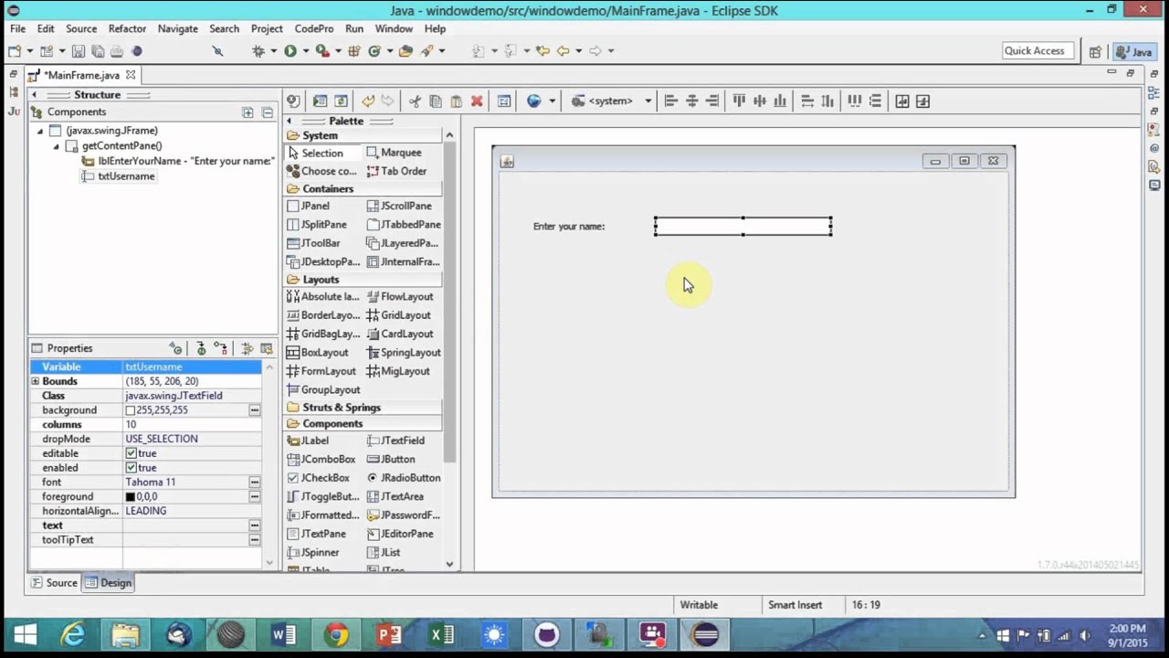Click the Align left edges icon
Viewport: 1169px width, 658px height.
pyautogui.click(x=670, y=101)
